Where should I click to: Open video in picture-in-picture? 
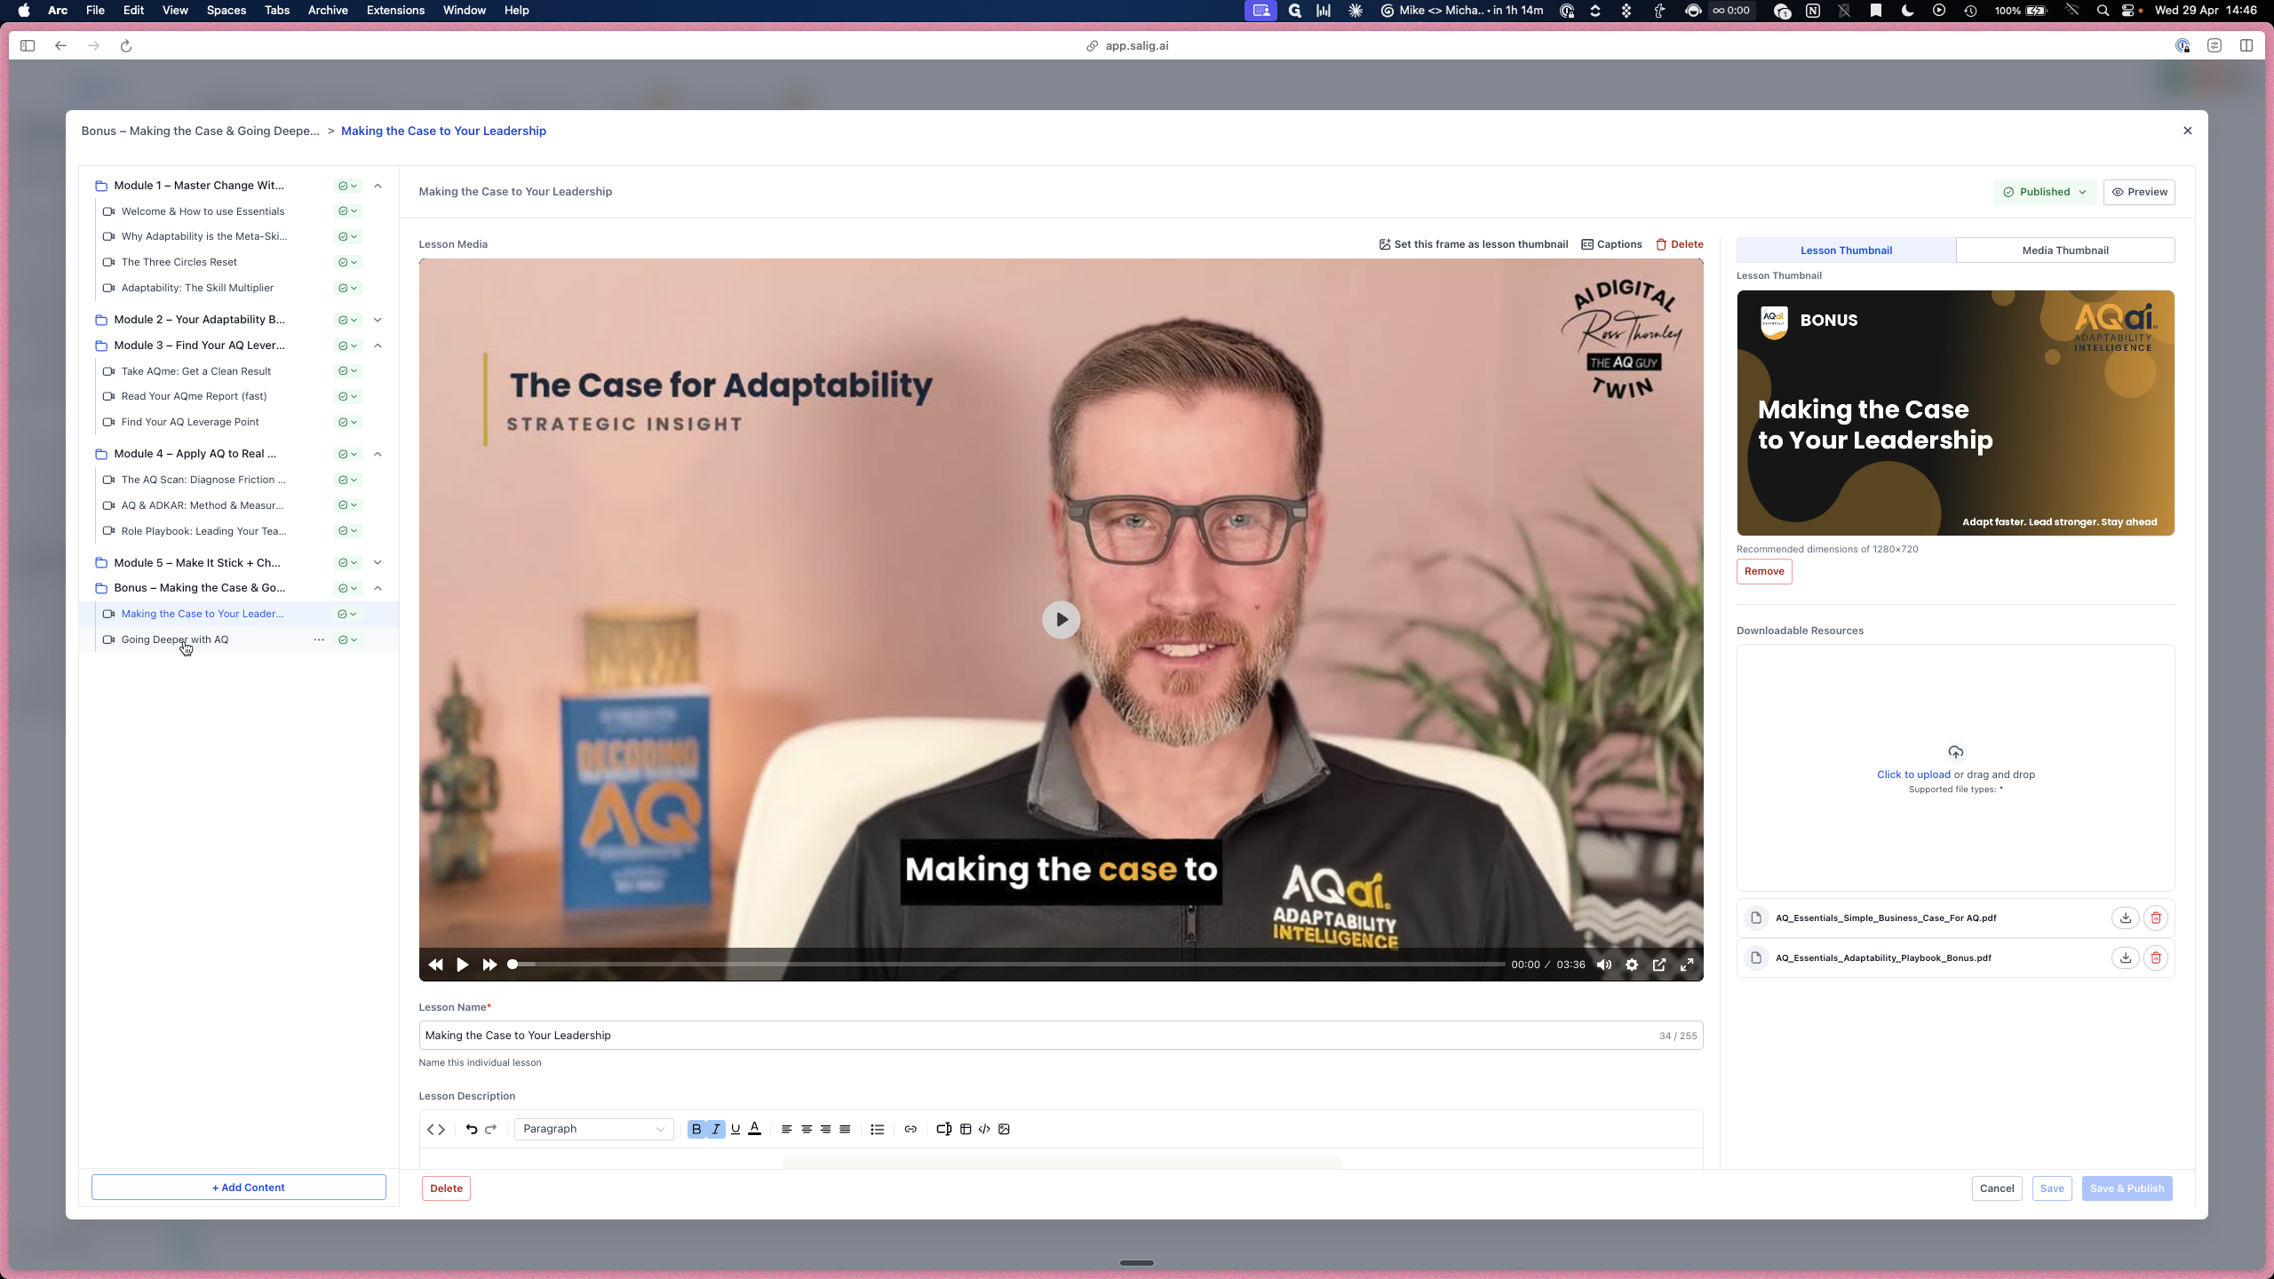(1659, 965)
